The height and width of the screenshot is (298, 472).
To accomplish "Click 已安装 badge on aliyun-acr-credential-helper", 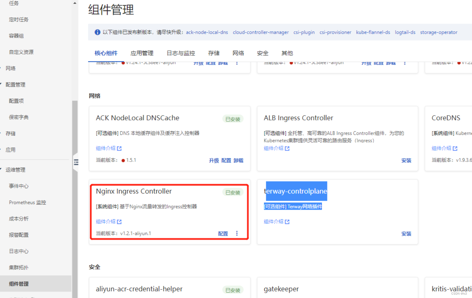I will click(233, 290).
